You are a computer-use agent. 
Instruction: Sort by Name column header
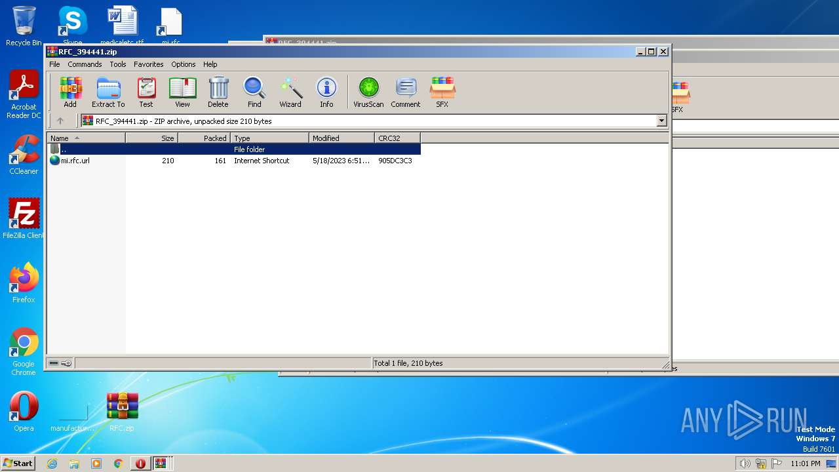86,138
